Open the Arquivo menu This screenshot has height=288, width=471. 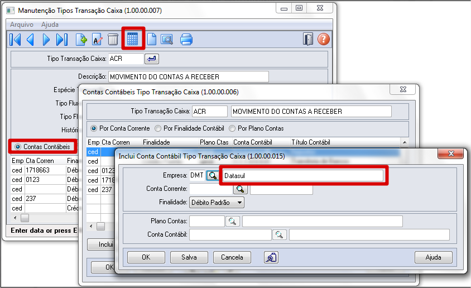click(x=22, y=25)
